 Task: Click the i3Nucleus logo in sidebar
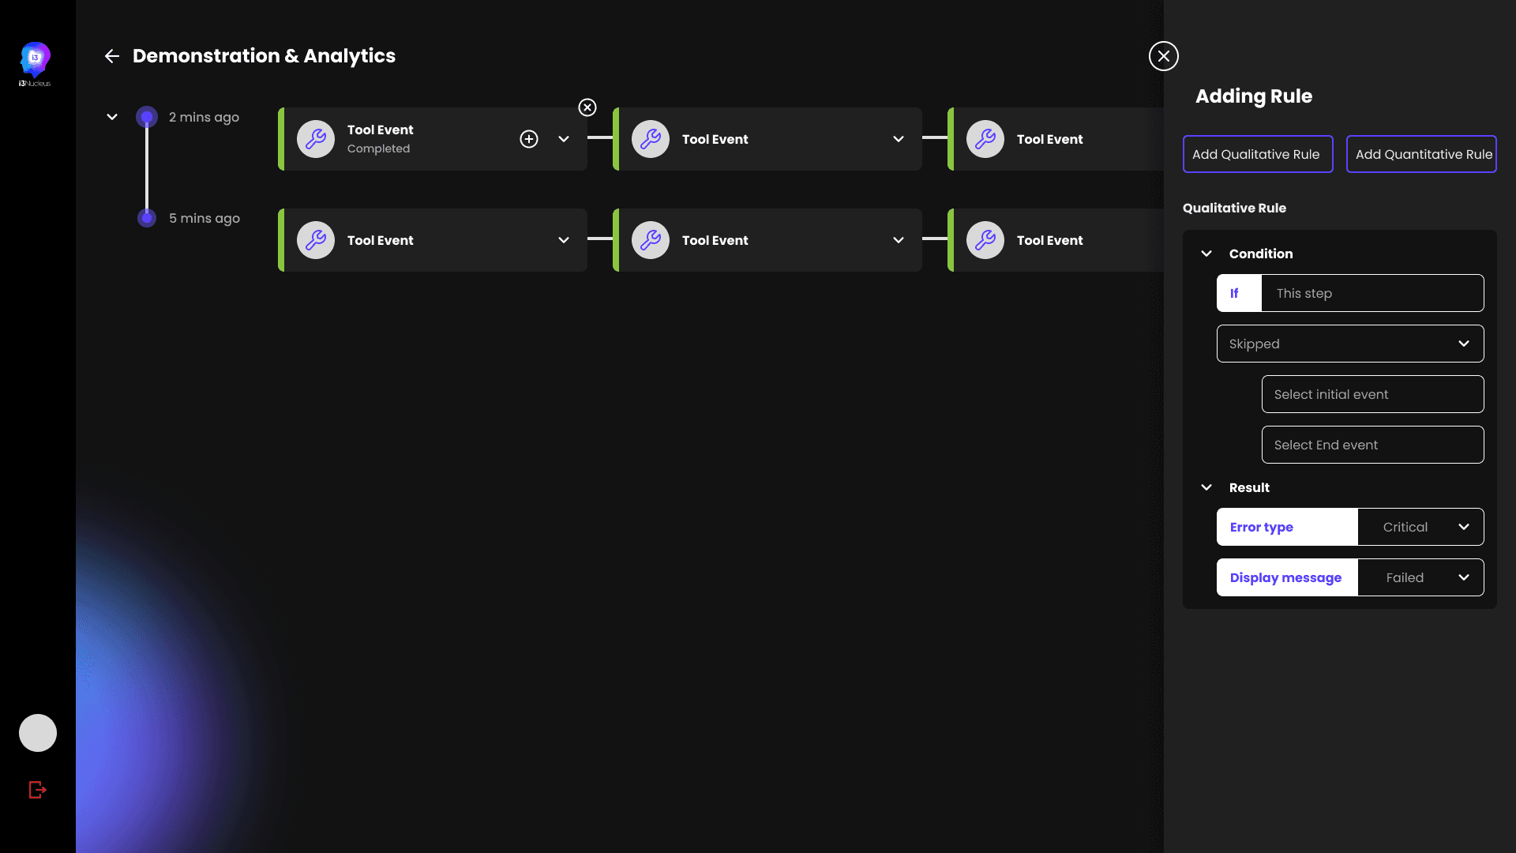(x=35, y=64)
